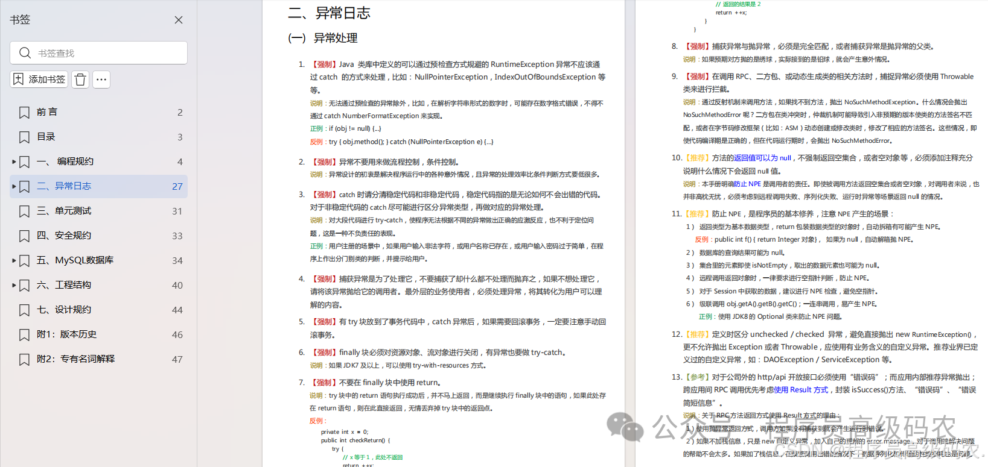
Task: Open the 六、工程结构 bookmark
Action: point(64,285)
